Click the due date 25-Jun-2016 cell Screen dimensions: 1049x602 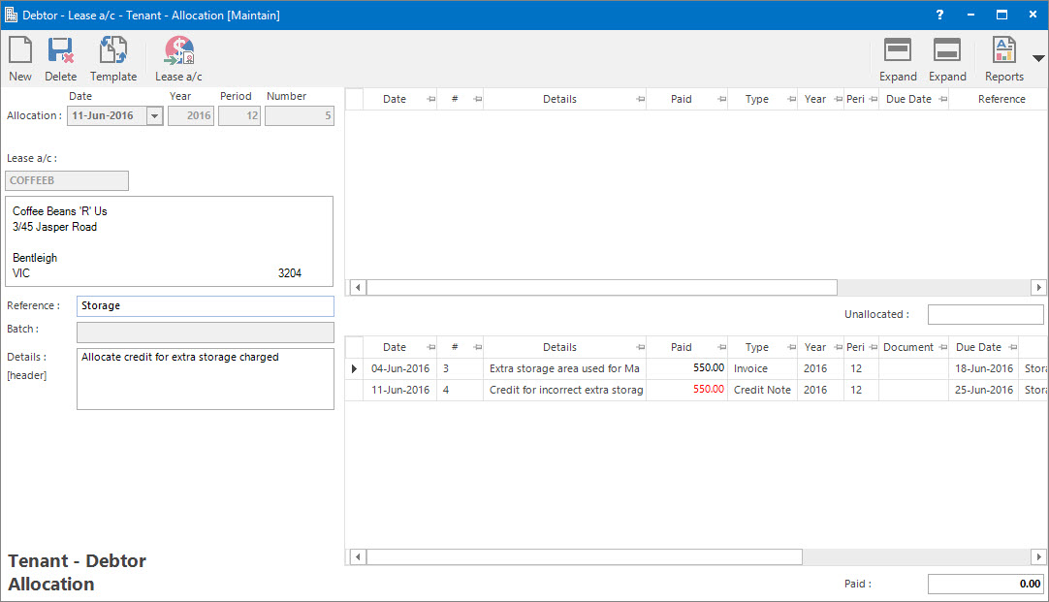[x=983, y=390]
